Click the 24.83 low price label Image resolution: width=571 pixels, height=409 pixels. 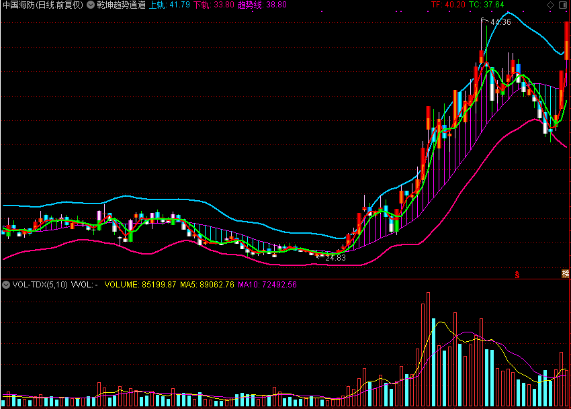[x=335, y=258]
